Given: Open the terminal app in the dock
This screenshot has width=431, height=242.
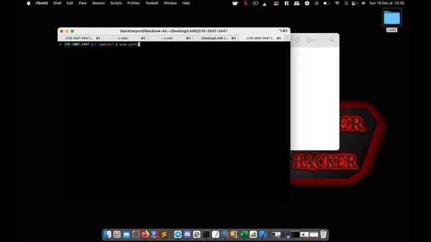Looking at the screenshot, I should click(206, 235).
